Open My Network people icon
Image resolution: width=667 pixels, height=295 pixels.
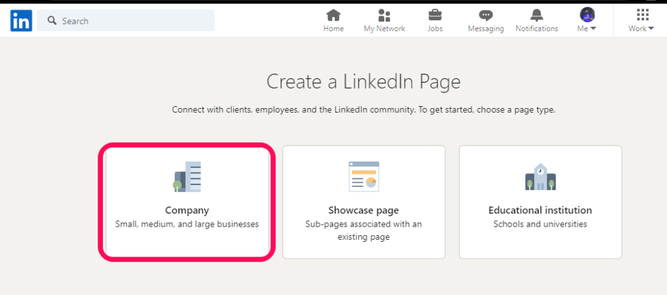(384, 15)
